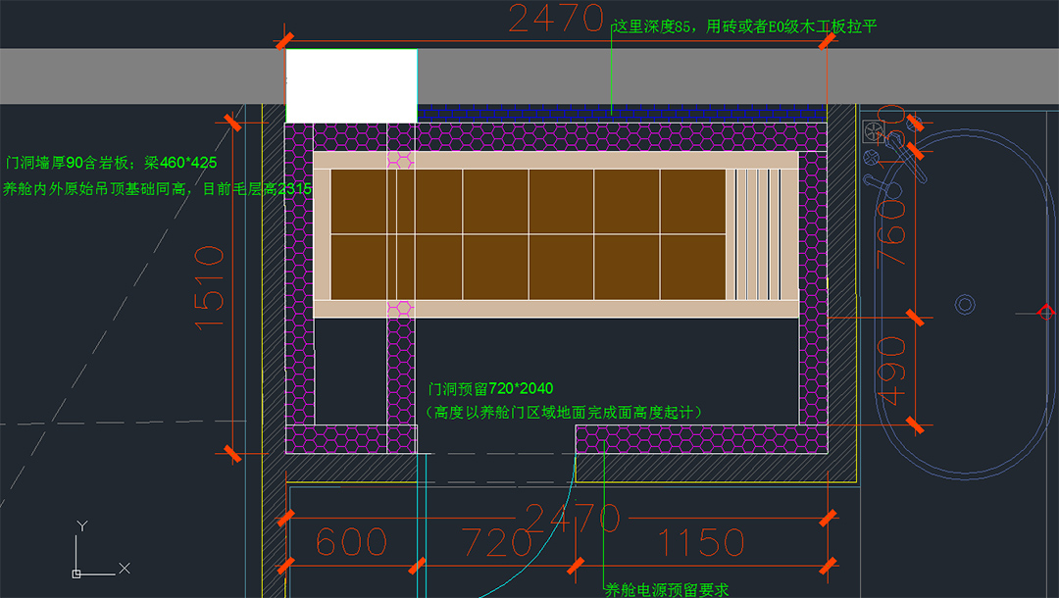This screenshot has width=1059, height=598.
Task: Select the top 2470 dimension text
Action: point(555,20)
